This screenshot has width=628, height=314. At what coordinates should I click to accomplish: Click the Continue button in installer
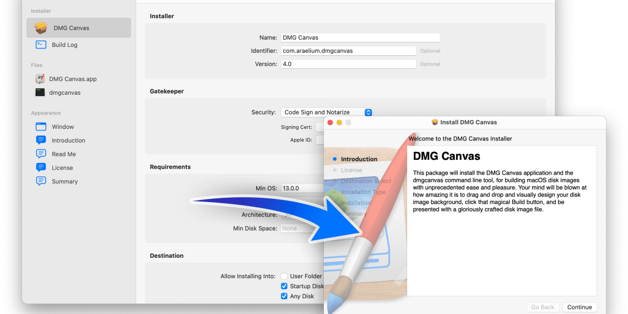coord(580,307)
